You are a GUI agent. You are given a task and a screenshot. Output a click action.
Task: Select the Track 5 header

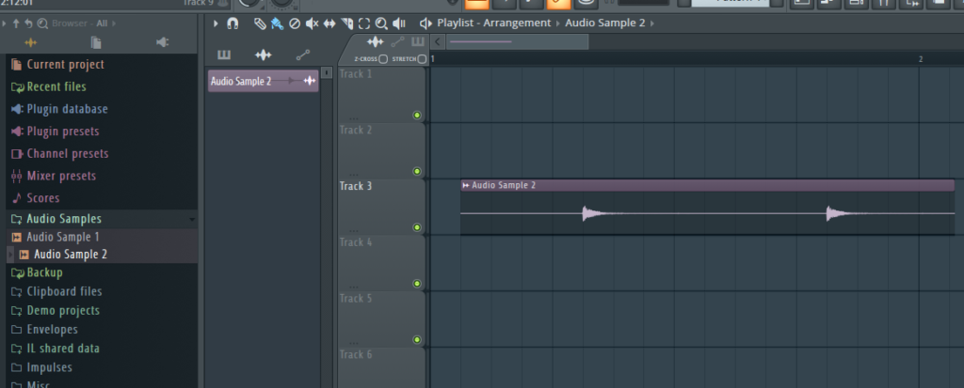pyautogui.click(x=382, y=319)
